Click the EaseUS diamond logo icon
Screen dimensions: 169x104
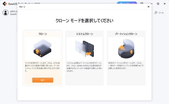click(5, 4)
